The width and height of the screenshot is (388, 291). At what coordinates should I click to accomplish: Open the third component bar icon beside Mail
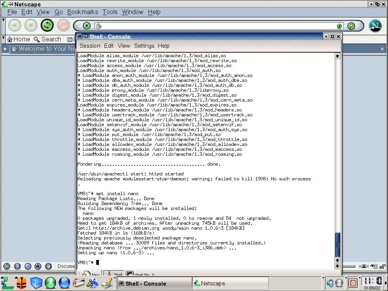click(28, 266)
